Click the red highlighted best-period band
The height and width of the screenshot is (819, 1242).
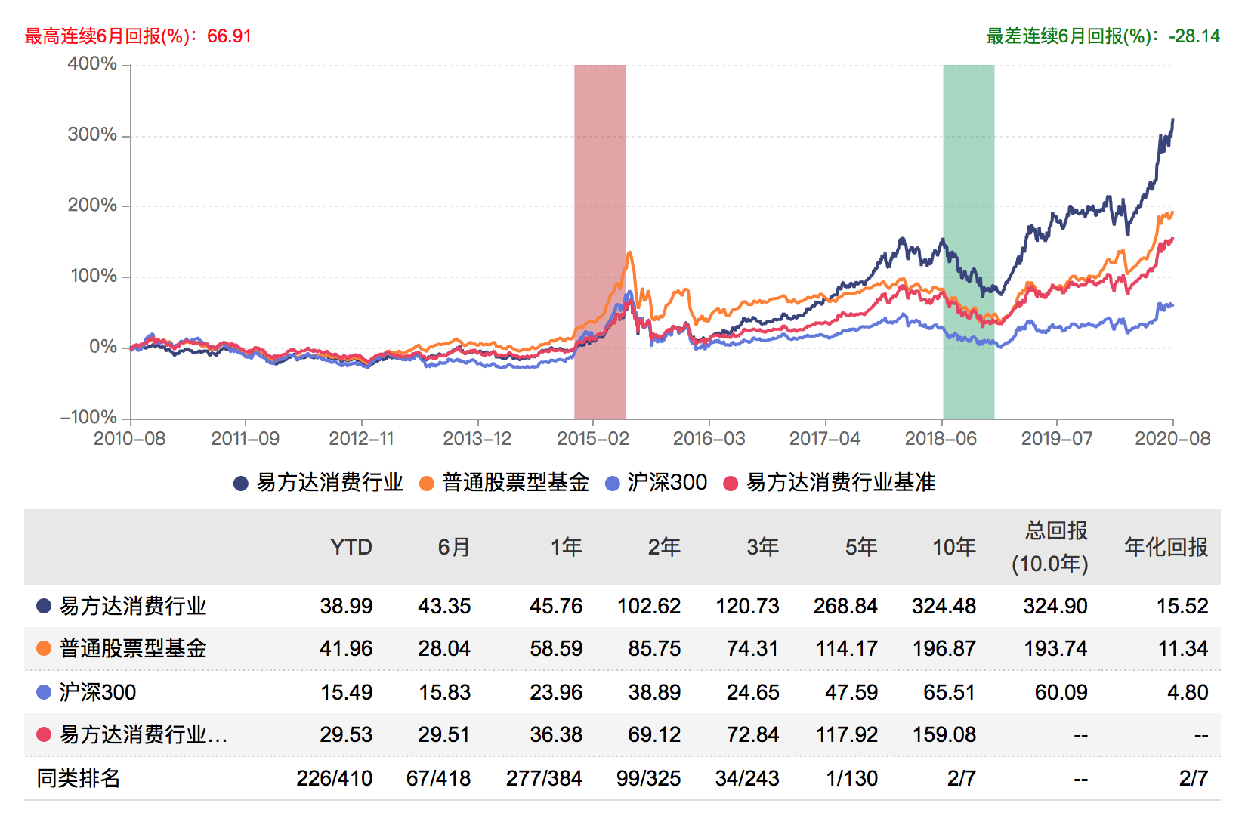(600, 242)
